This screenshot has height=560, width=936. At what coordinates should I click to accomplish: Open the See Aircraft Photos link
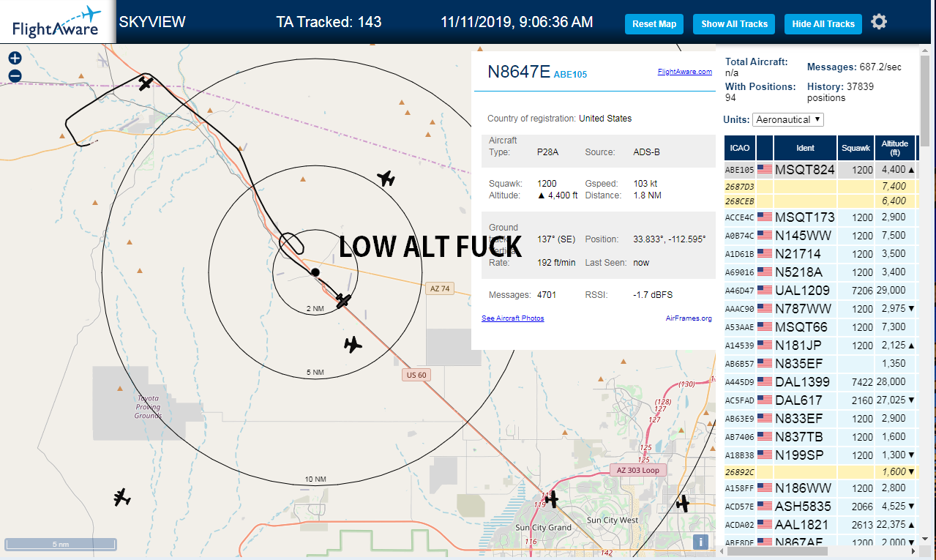tap(513, 318)
